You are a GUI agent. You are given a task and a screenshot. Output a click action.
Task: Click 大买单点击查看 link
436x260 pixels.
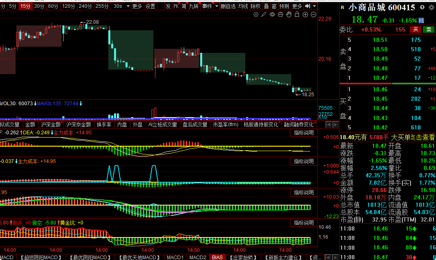(x=413, y=137)
